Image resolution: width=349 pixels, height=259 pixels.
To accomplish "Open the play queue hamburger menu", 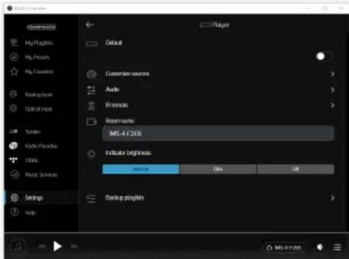I will click(337, 247).
